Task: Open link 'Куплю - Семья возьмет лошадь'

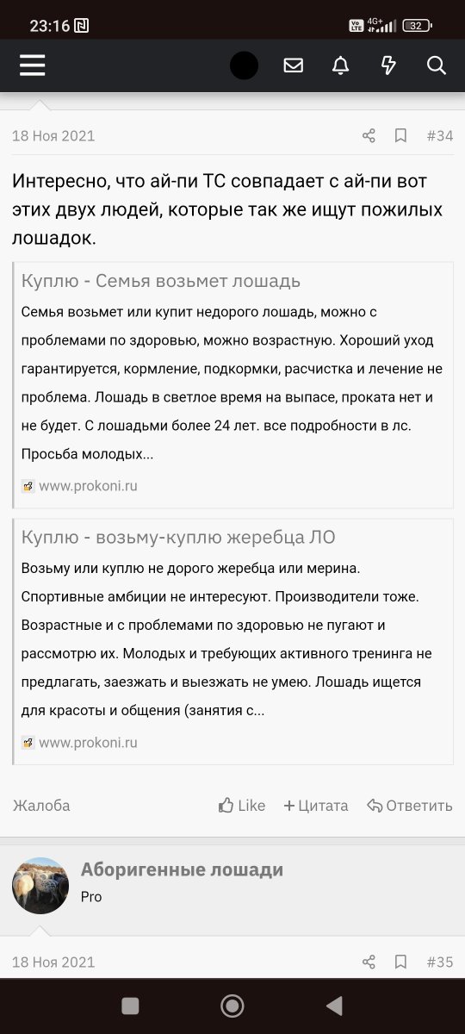Action: 161,281
